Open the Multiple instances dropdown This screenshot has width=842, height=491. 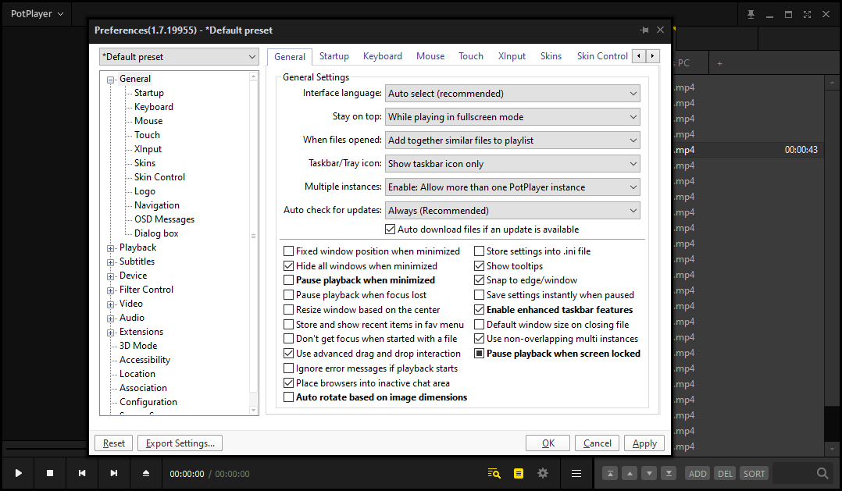[x=512, y=187]
